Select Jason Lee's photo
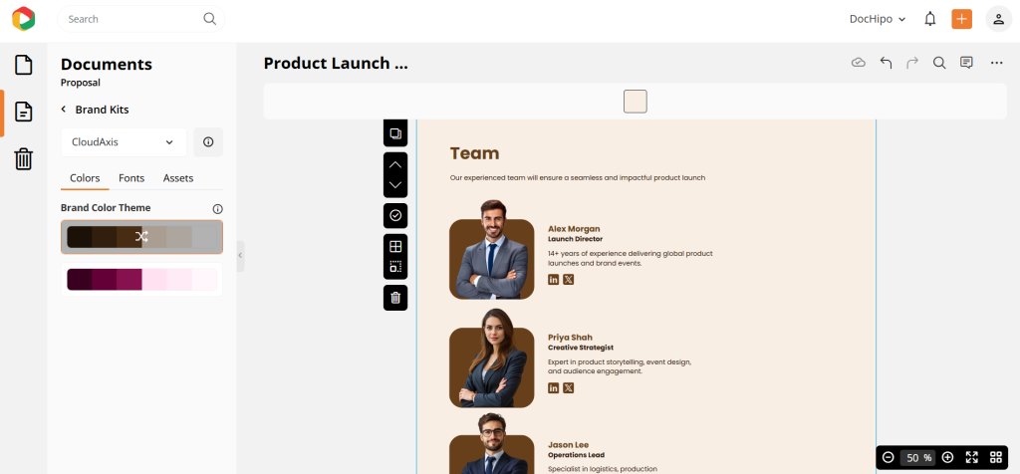The width and height of the screenshot is (1020, 474). pyautogui.click(x=492, y=444)
